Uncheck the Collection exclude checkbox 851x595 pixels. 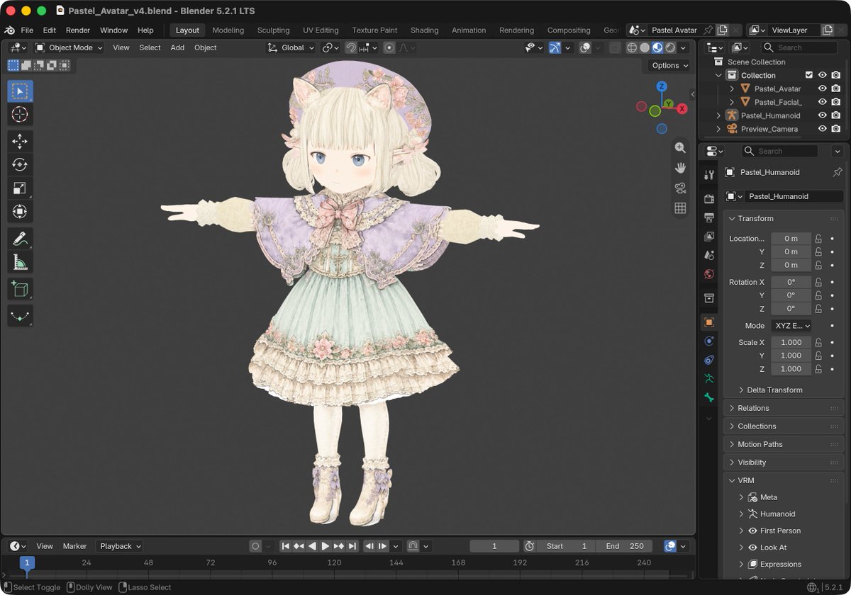pos(809,75)
